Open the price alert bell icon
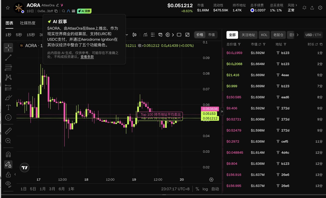The image size is (326, 198). pos(304,8)
